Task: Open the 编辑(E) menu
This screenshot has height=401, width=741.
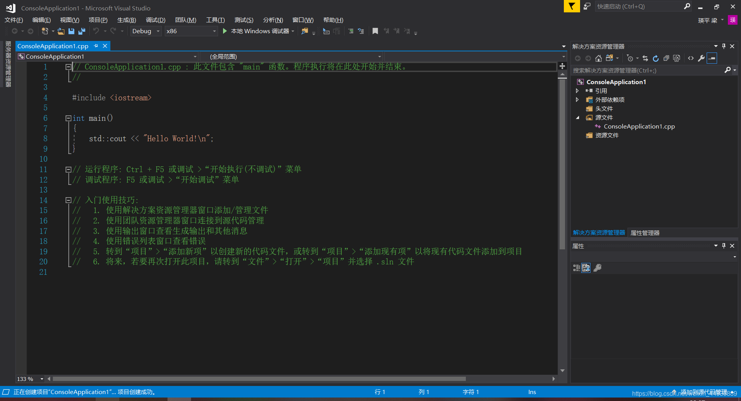Action: click(x=41, y=20)
